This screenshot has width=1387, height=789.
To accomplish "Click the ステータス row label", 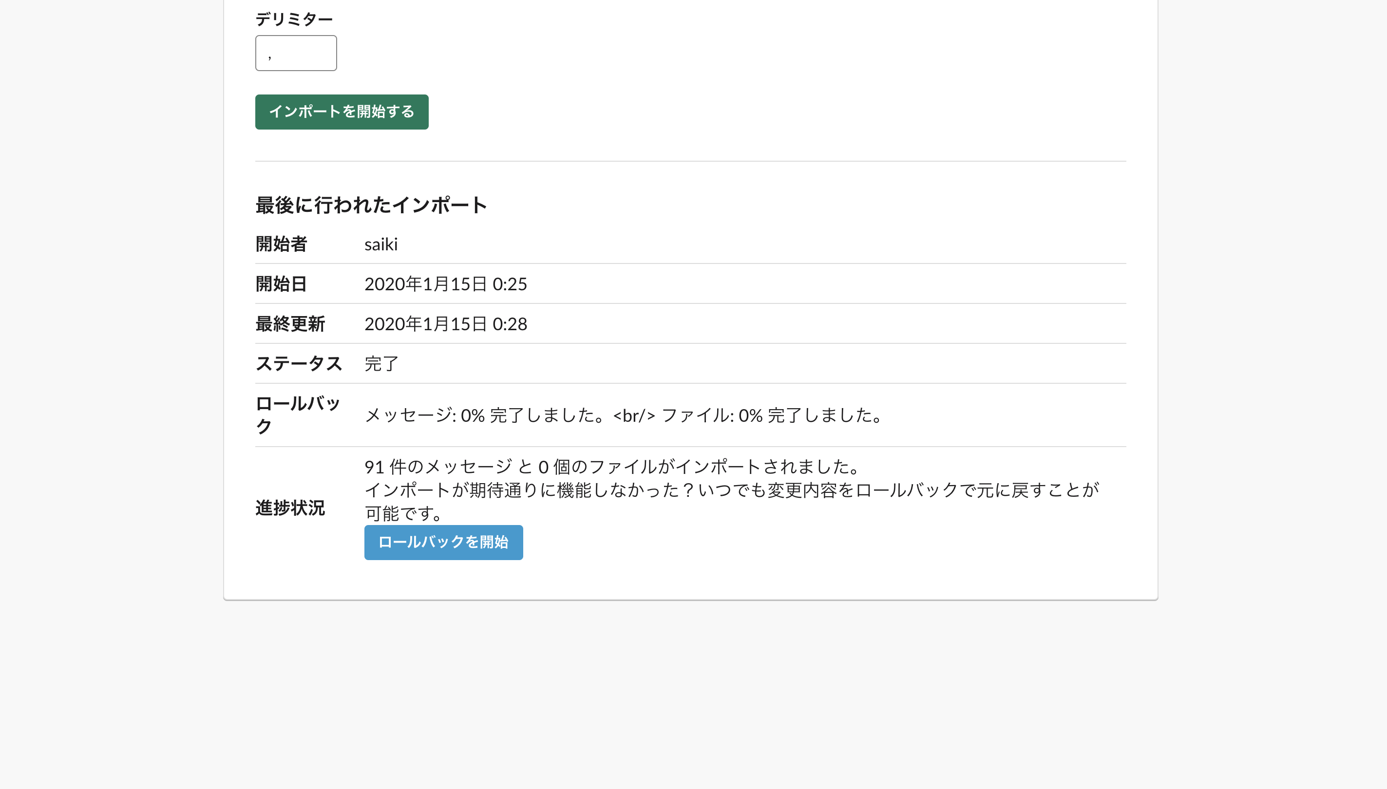I will (299, 363).
